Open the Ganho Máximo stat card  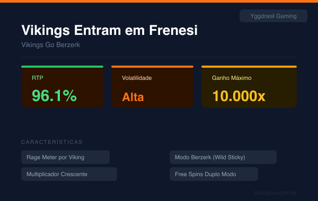click(249, 87)
